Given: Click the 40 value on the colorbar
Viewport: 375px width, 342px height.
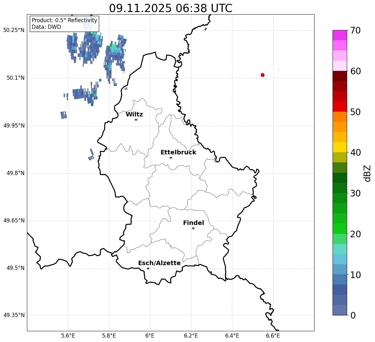Looking at the screenshot, I should [355, 152].
